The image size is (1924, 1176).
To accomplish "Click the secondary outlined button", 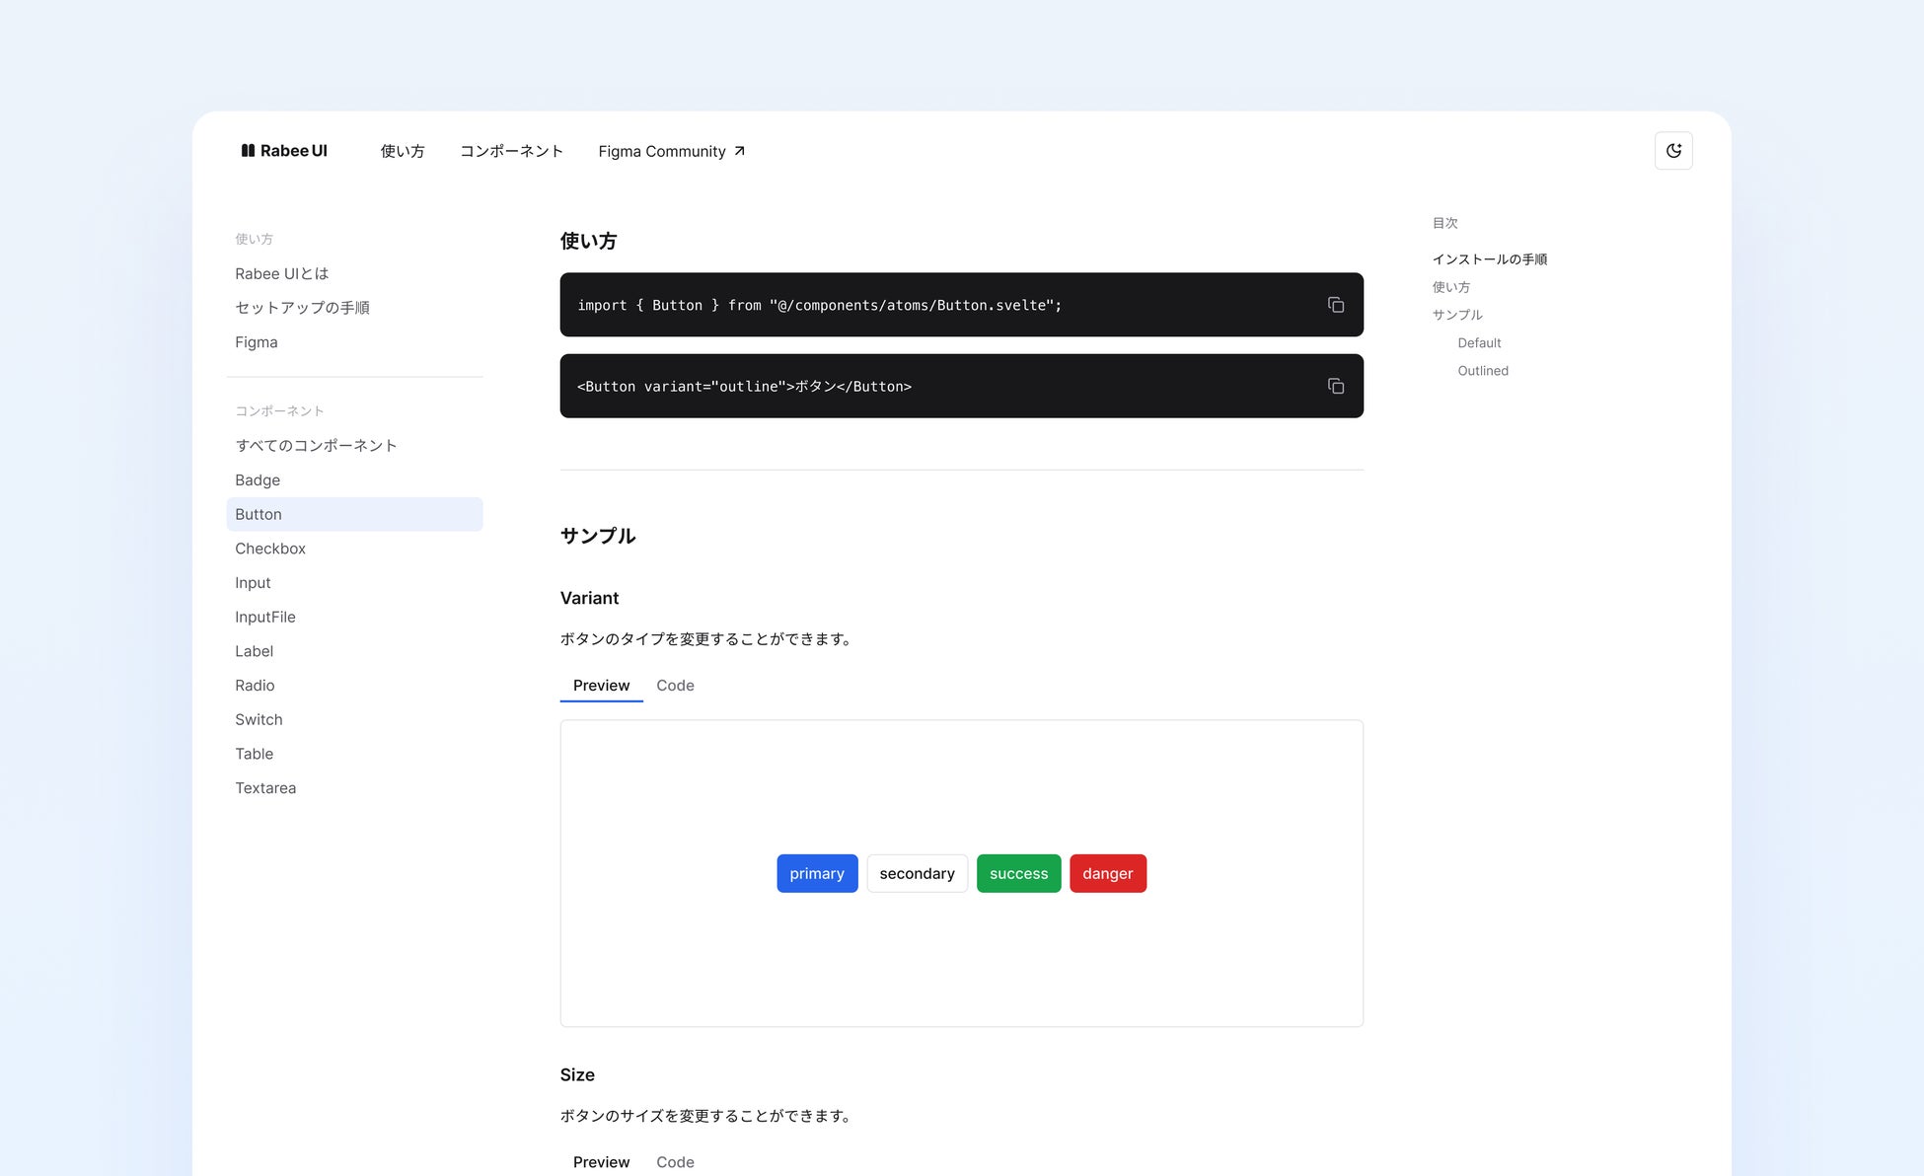I will tap(917, 873).
